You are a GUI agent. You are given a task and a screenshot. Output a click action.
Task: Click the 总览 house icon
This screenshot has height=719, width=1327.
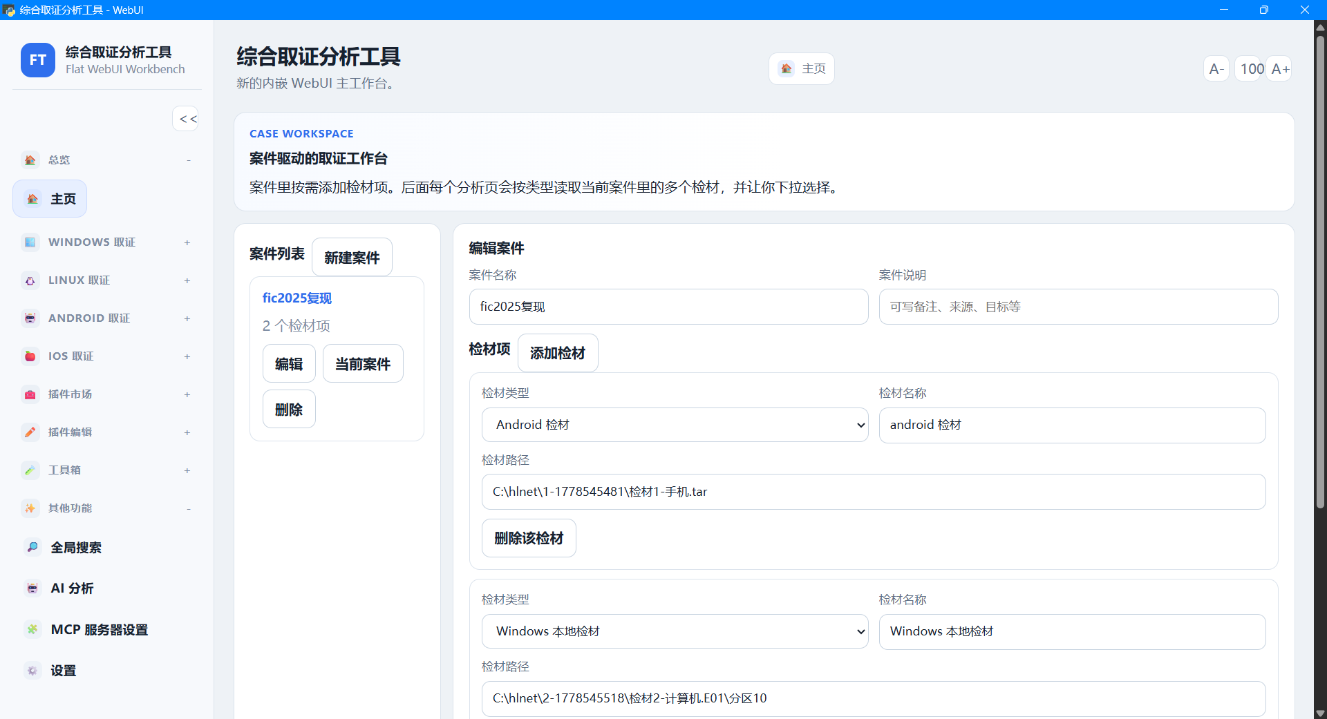[30, 160]
